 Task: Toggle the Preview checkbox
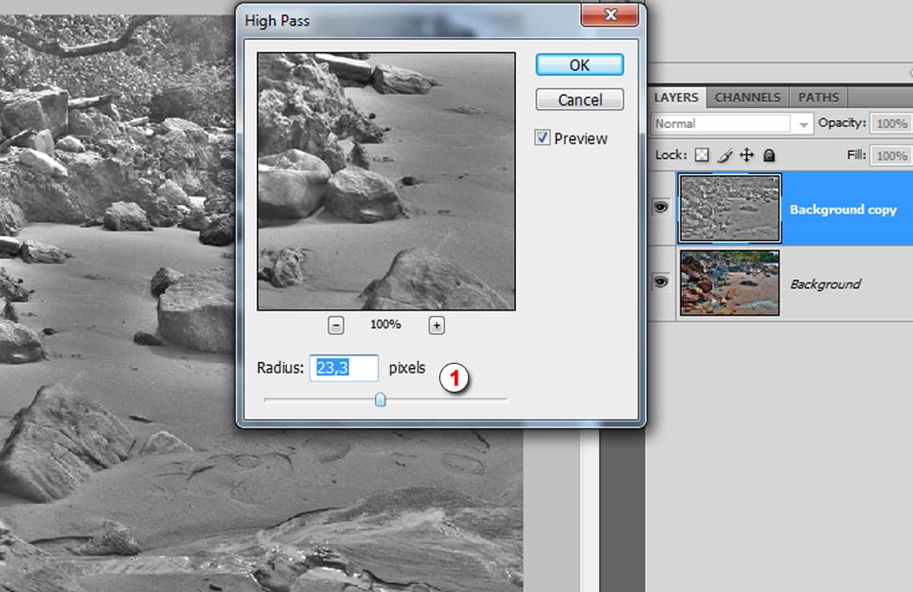[x=542, y=138]
